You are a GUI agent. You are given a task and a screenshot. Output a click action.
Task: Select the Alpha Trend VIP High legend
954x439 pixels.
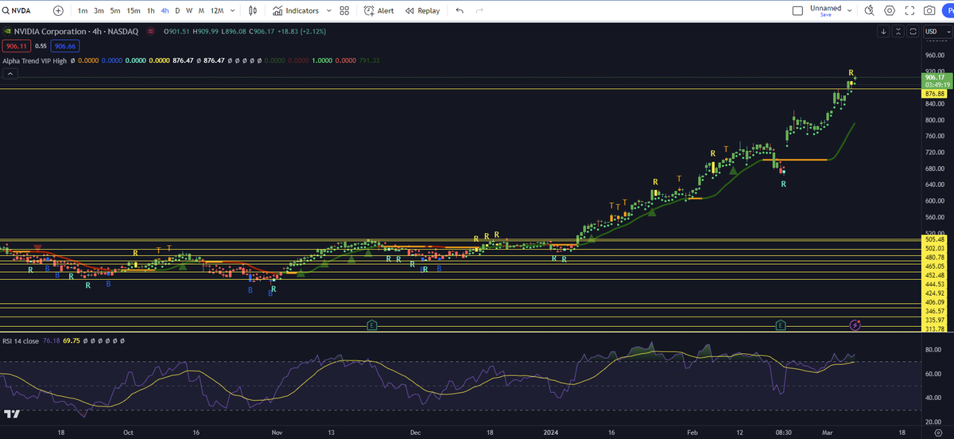(x=35, y=60)
